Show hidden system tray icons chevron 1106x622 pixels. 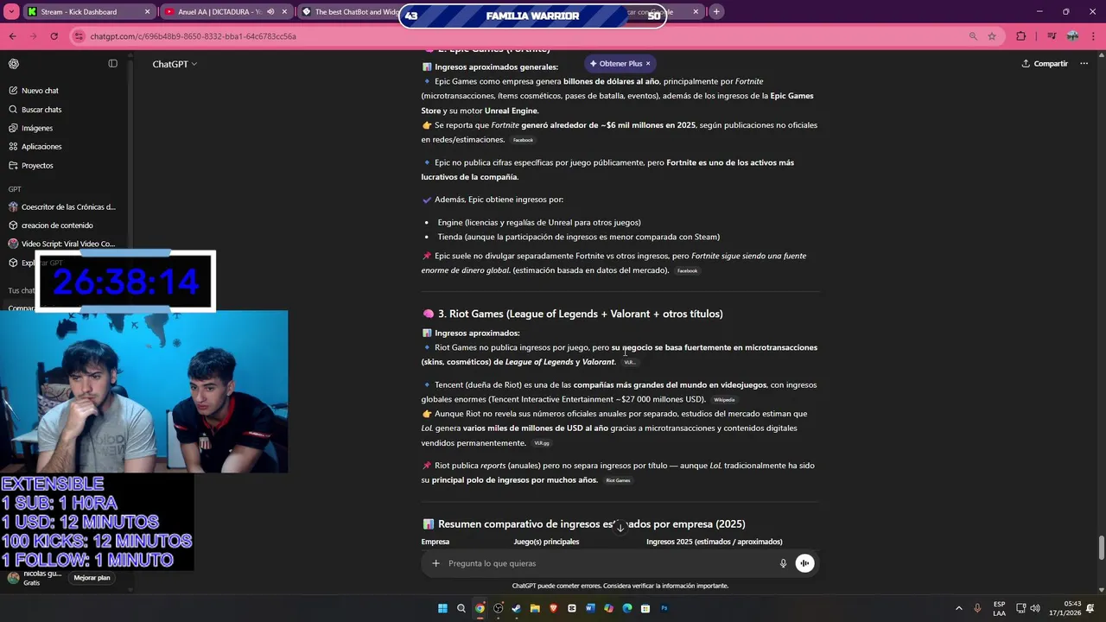coord(958,608)
